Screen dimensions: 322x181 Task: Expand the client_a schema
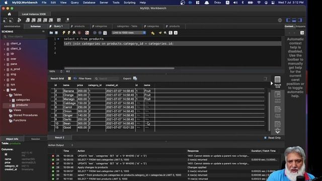(x=5, y=44)
